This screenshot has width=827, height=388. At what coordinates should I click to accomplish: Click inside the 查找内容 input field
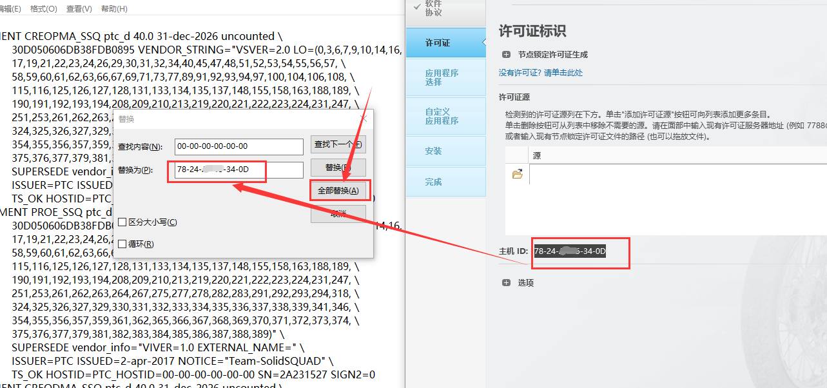[x=238, y=146]
